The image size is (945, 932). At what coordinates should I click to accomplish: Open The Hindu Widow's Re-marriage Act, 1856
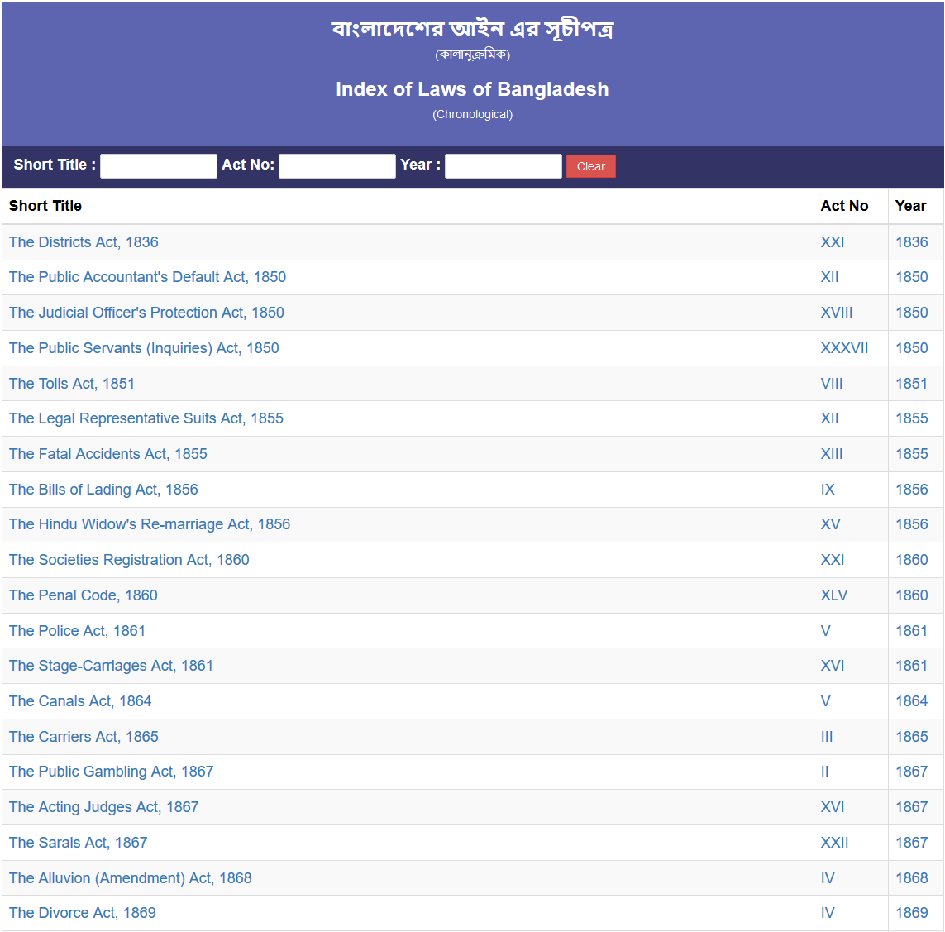[150, 524]
